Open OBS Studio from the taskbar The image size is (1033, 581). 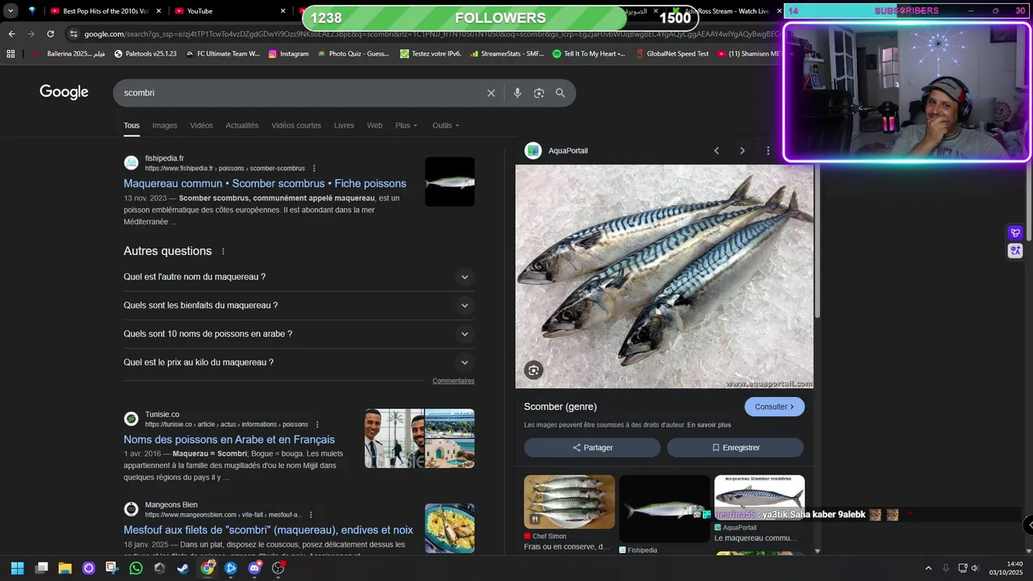278,568
